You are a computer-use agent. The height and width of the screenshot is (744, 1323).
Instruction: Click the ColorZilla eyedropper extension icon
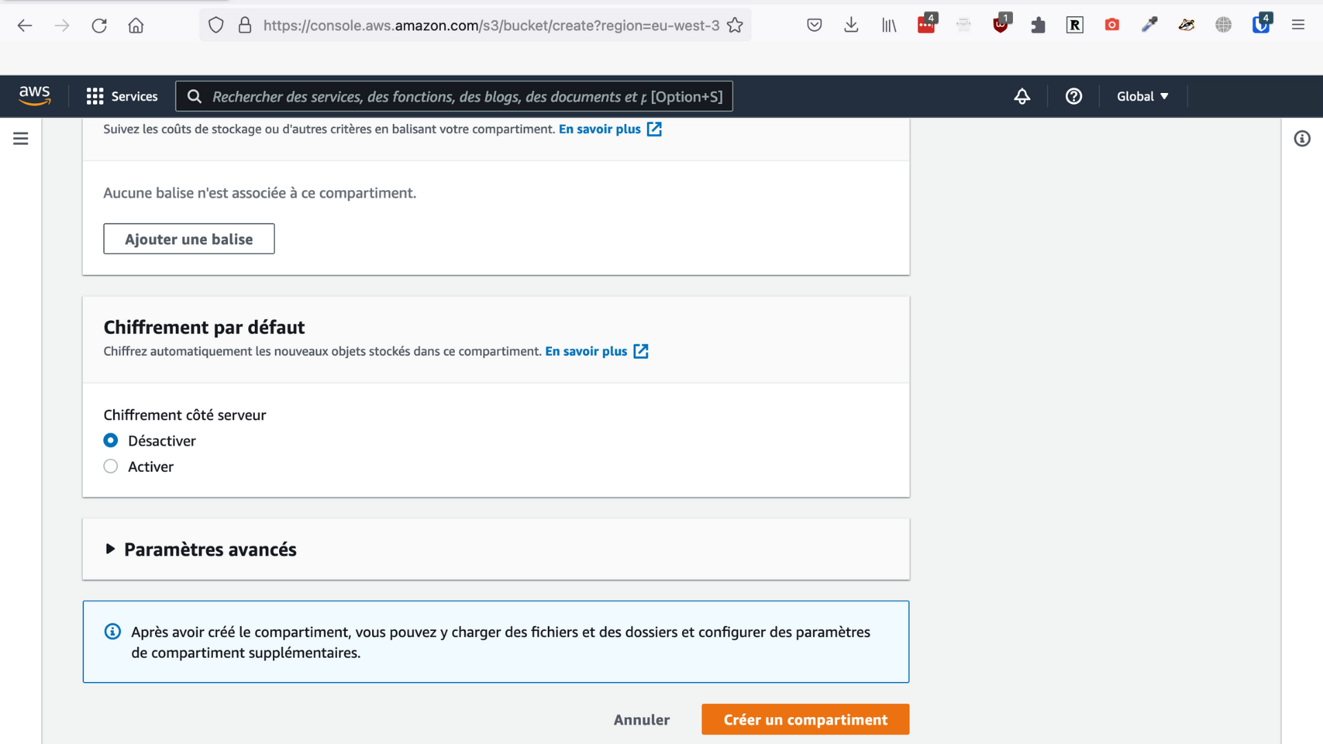click(x=1149, y=25)
